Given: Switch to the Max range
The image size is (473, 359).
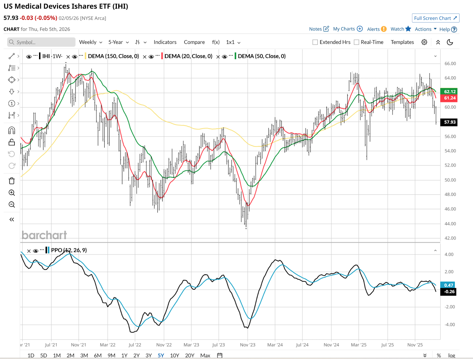Looking at the screenshot, I should point(205,355).
